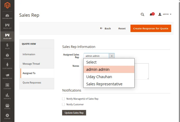Pick Sales Representative option in list
This screenshot has height=122, width=180.
(x=104, y=84)
